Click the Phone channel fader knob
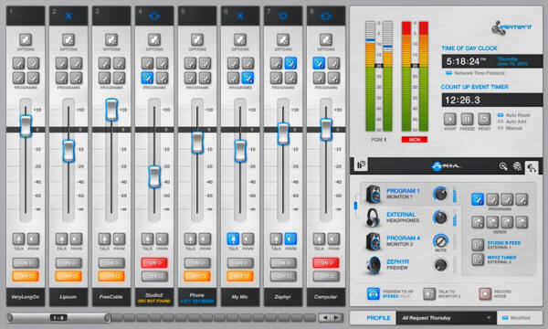 (197, 143)
